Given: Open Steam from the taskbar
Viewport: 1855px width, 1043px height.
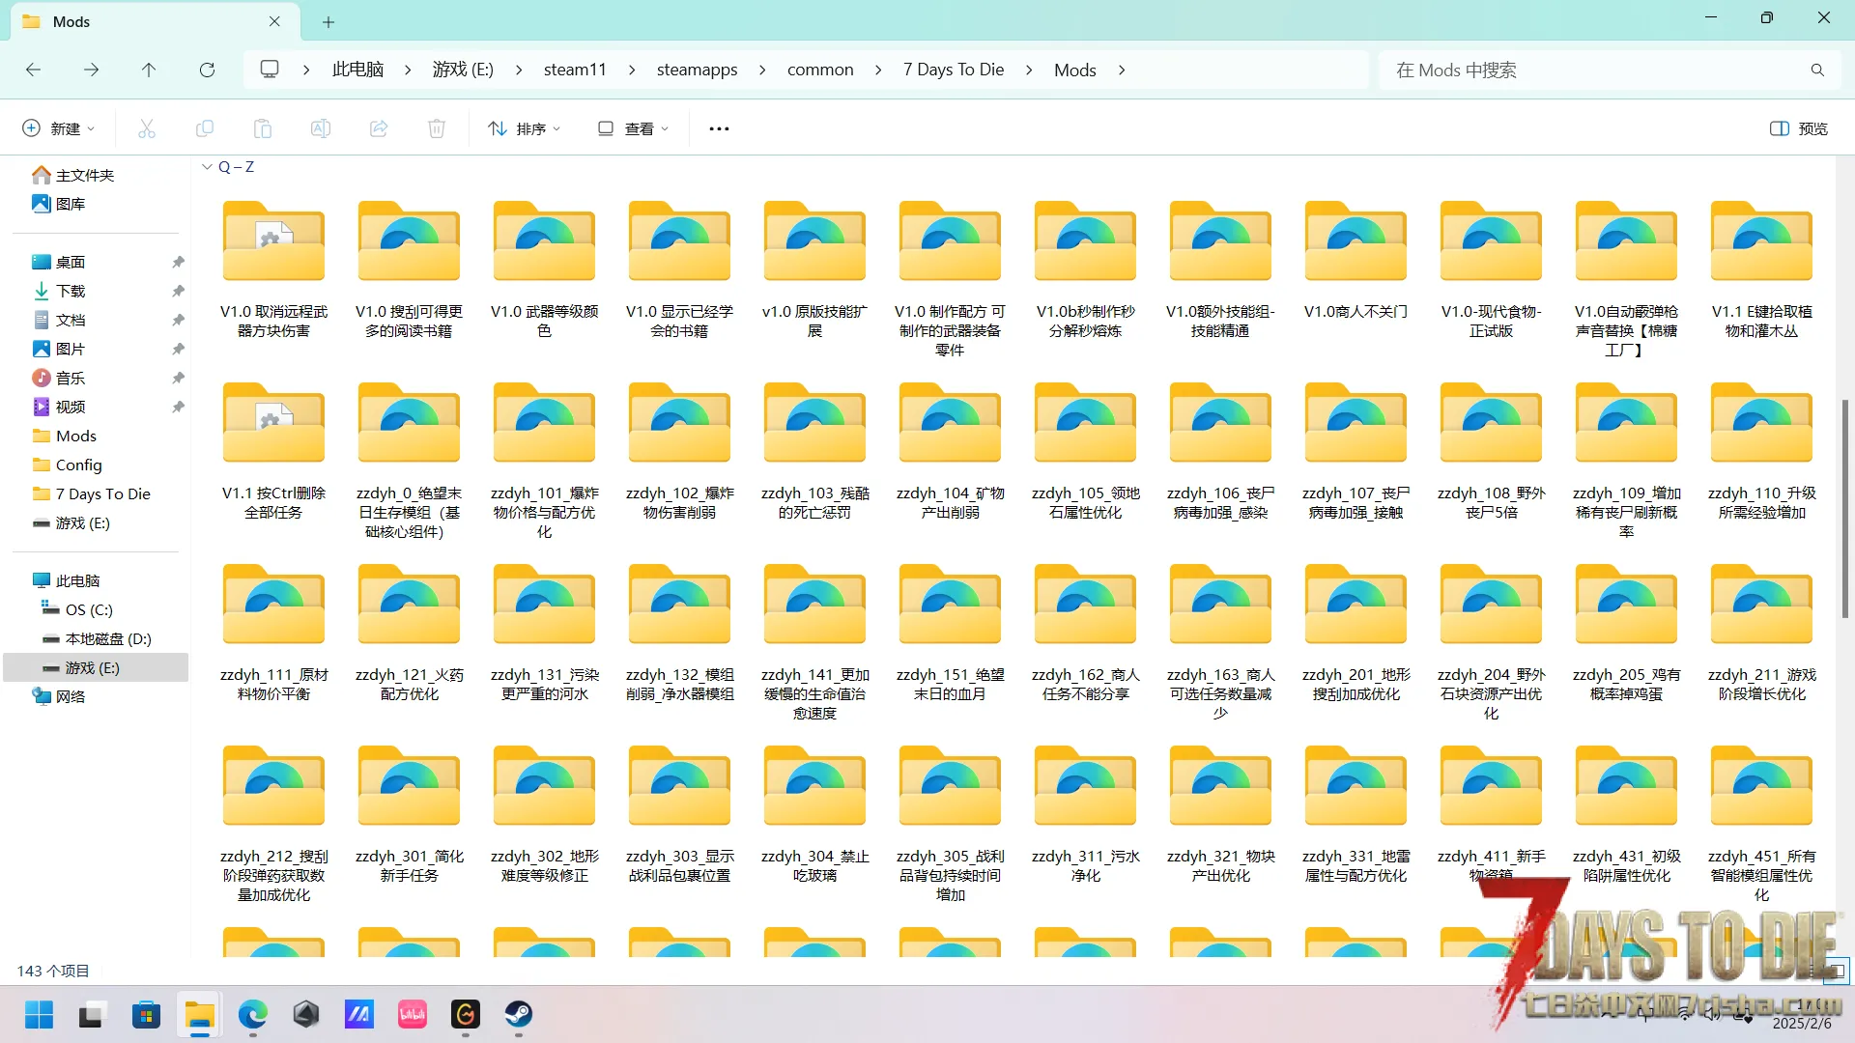Looking at the screenshot, I should pyautogui.click(x=519, y=1014).
